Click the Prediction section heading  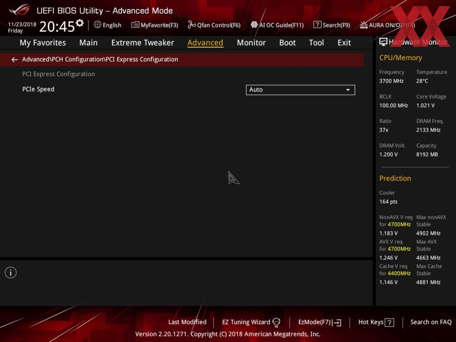pos(395,178)
